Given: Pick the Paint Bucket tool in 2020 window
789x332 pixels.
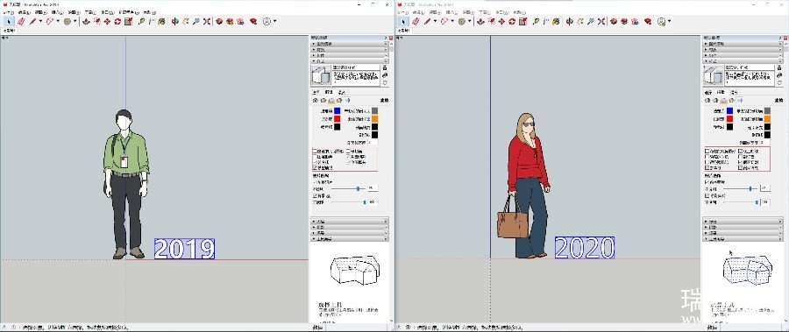Looking at the screenshot, I should pyautogui.click(x=556, y=22).
